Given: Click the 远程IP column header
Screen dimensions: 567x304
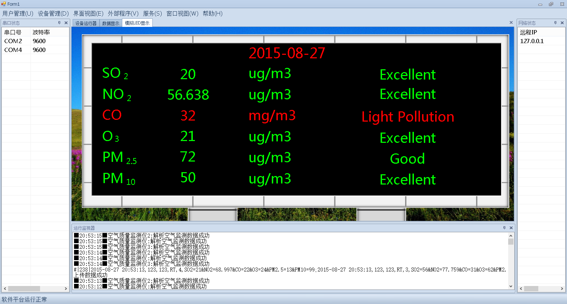Looking at the screenshot, I should 541,32.
